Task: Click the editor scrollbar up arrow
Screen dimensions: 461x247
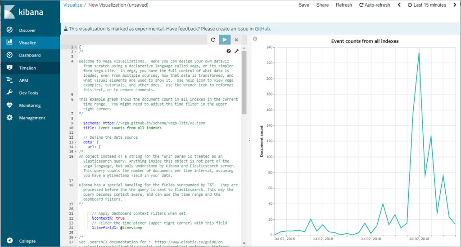Action: point(244,48)
